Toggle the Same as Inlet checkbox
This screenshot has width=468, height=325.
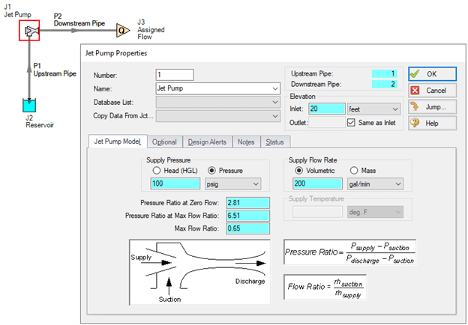click(x=352, y=123)
